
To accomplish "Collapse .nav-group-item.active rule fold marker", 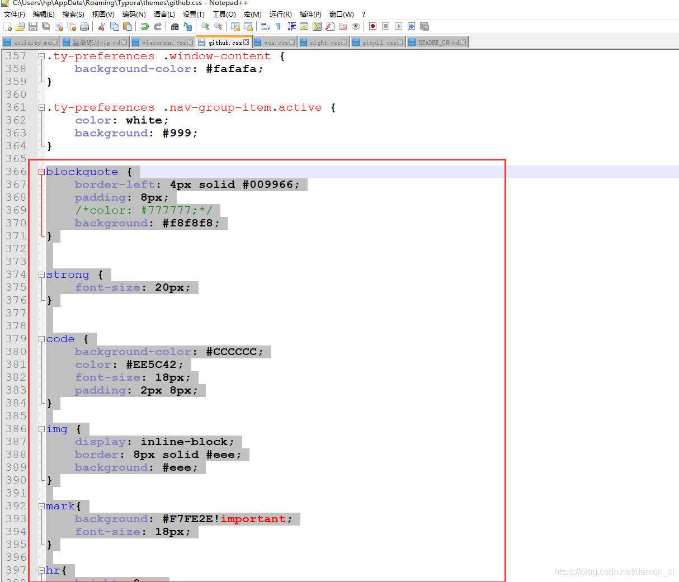I will [41, 108].
